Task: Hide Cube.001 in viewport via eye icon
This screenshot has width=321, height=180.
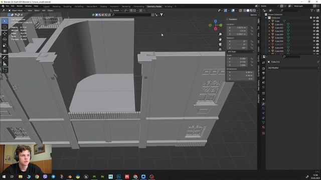Action: (x=314, y=24)
